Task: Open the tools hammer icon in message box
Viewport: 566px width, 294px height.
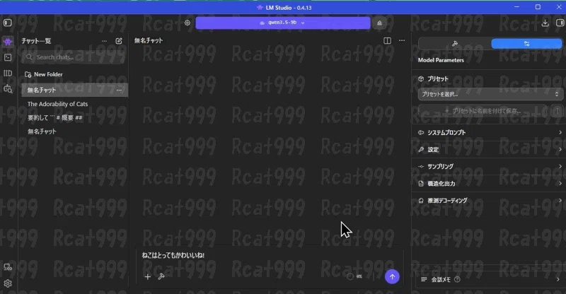Action: (161, 276)
